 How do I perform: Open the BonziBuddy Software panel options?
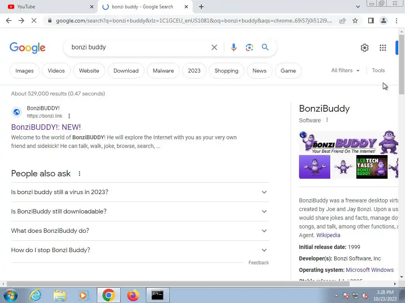[327, 120]
